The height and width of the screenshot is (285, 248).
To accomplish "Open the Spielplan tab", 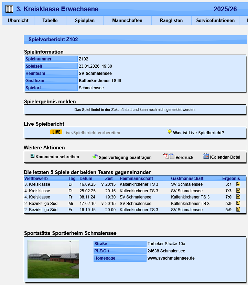I will point(85,20).
